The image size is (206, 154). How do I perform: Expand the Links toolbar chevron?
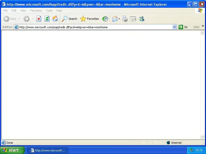pyautogui.click(x=203, y=26)
